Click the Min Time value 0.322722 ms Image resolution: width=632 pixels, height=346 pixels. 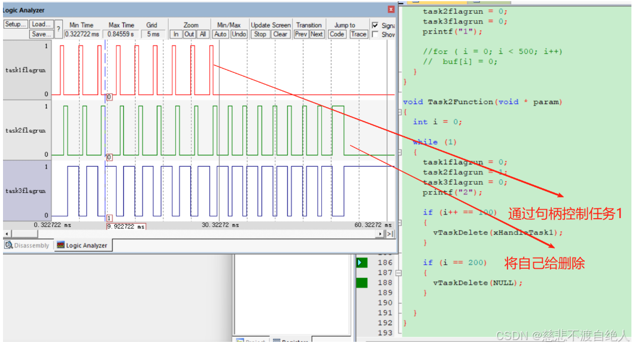point(82,34)
